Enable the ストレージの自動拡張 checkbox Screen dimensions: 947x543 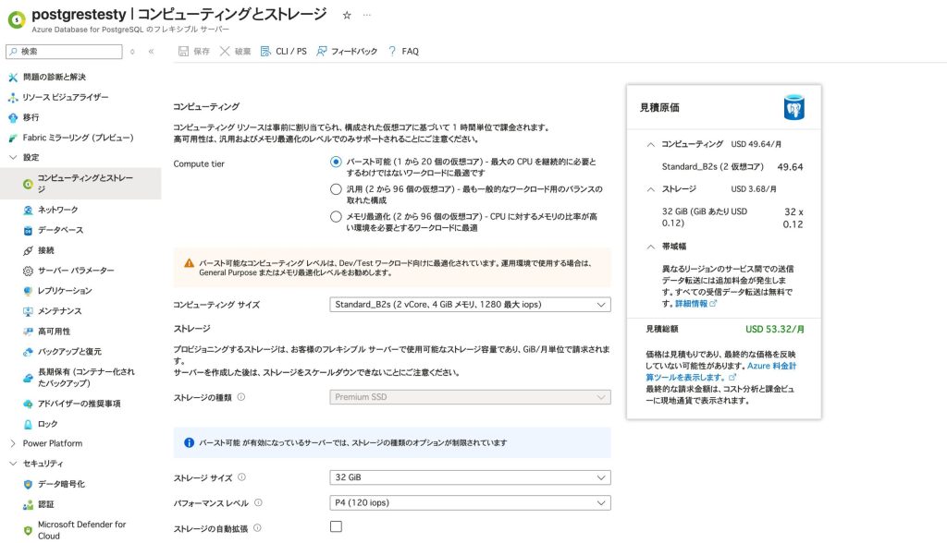click(x=336, y=526)
